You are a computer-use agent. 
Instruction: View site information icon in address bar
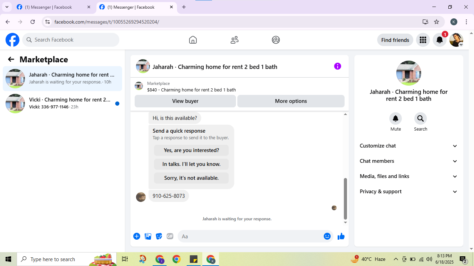click(48, 22)
